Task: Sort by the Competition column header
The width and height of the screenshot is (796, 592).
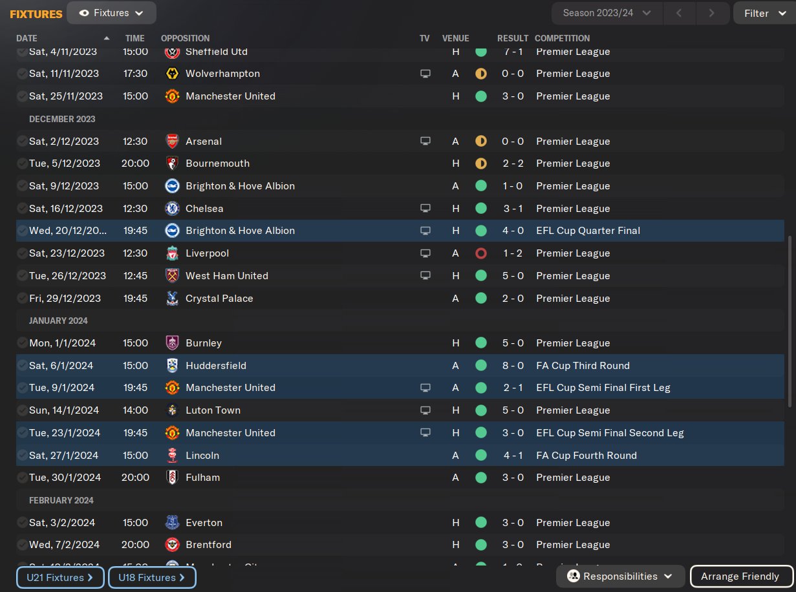Action: [562, 38]
